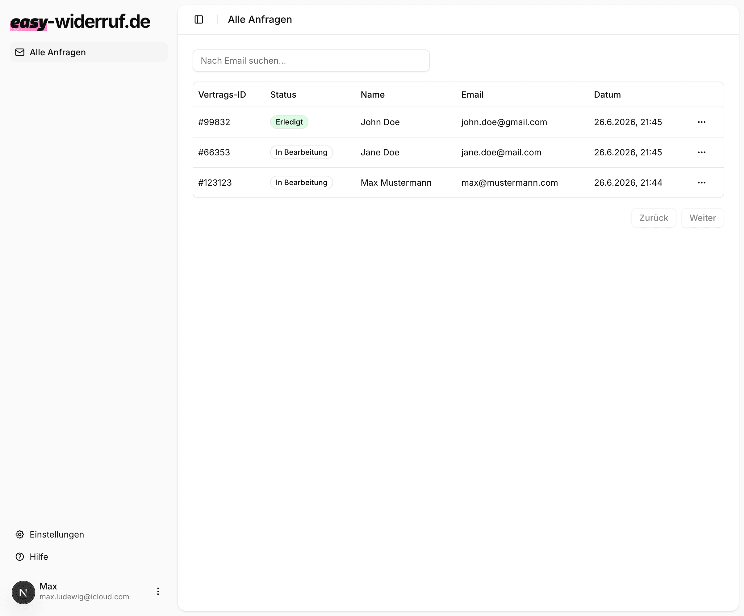Click max.ludewig@icloud.com in the sidebar

tap(84, 597)
